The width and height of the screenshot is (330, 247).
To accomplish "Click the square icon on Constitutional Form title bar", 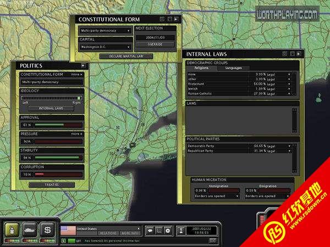I will pyautogui.click(x=169, y=19).
